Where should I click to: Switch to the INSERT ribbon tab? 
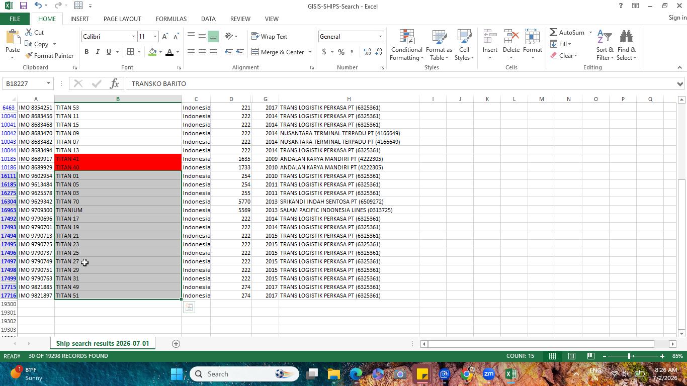pos(79,19)
